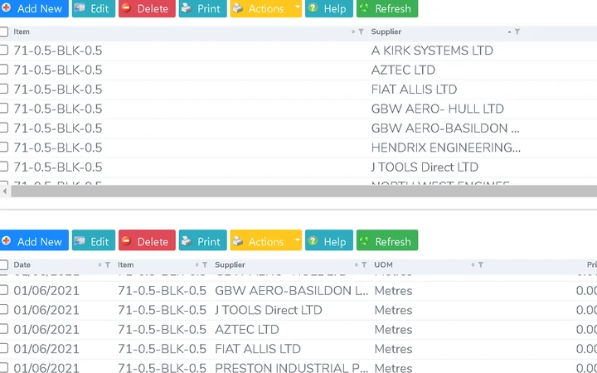Click horizontal scrollbar left arrow
This screenshot has height=373, width=597.
pyautogui.click(x=5, y=191)
